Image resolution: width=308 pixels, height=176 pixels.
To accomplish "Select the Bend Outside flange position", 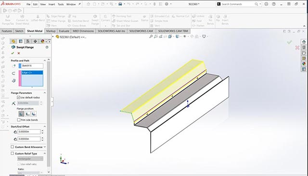I will (34, 114).
